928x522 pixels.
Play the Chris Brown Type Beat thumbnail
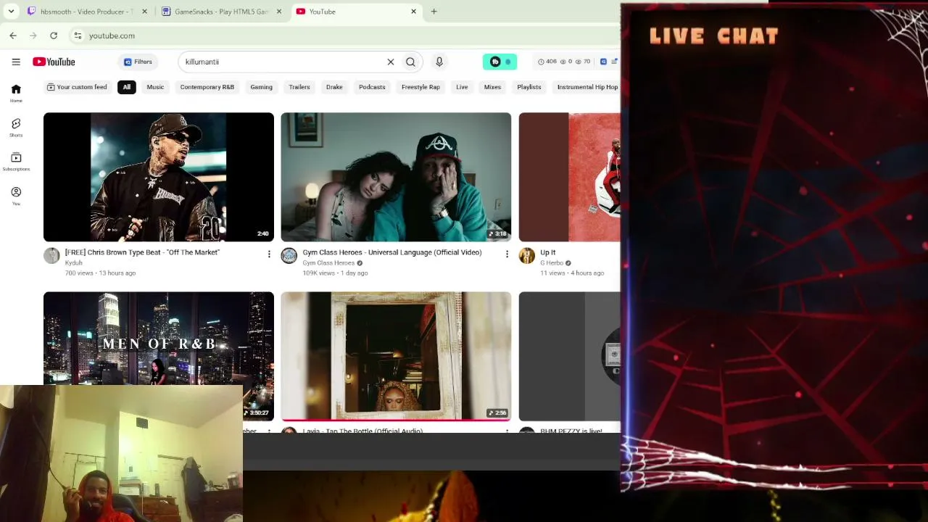(x=159, y=177)
